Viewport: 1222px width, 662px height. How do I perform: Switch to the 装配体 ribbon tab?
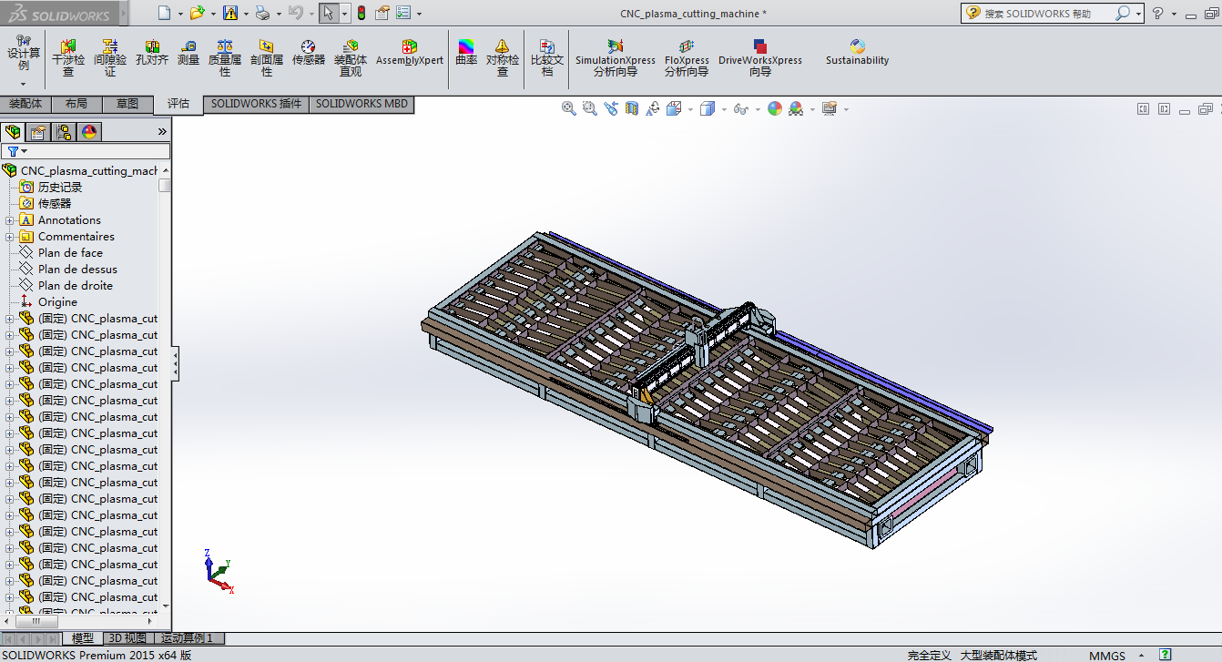pyautogui.click(x=25, y=104)
